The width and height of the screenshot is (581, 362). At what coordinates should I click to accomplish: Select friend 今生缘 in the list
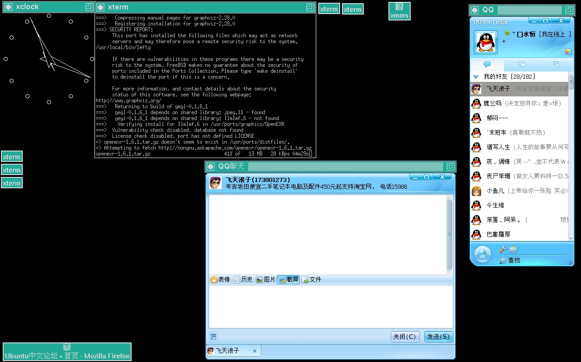click(x=519, y=206)
